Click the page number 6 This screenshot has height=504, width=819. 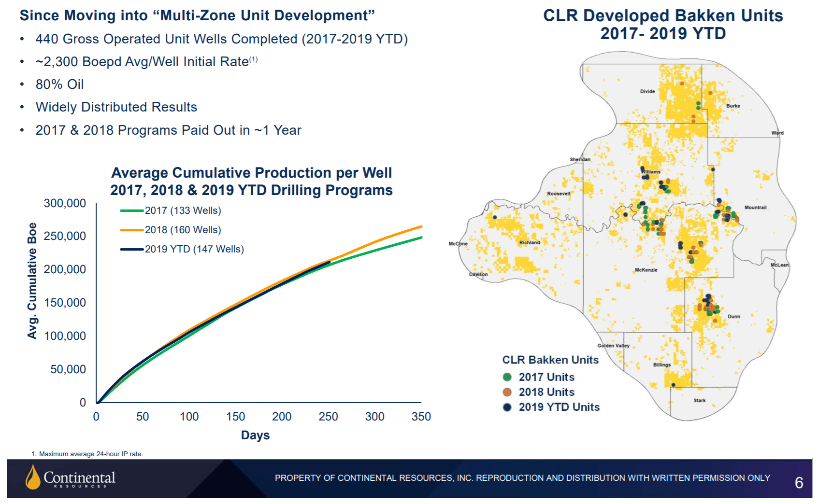[x=799, y=483]
